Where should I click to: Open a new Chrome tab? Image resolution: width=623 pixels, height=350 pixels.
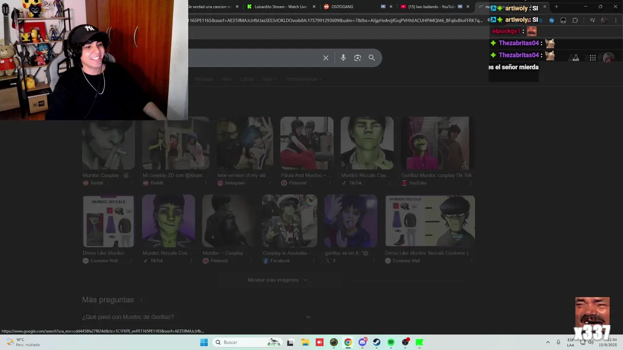[556, 7]
